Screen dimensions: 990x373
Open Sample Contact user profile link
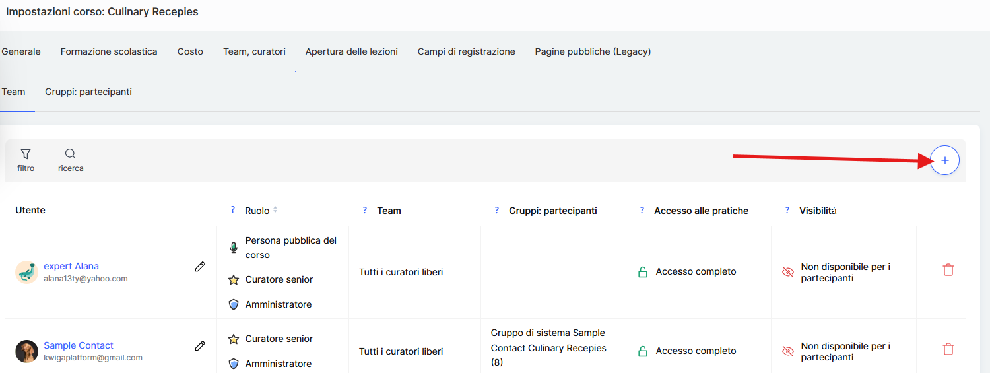click(x=79, y=345)
